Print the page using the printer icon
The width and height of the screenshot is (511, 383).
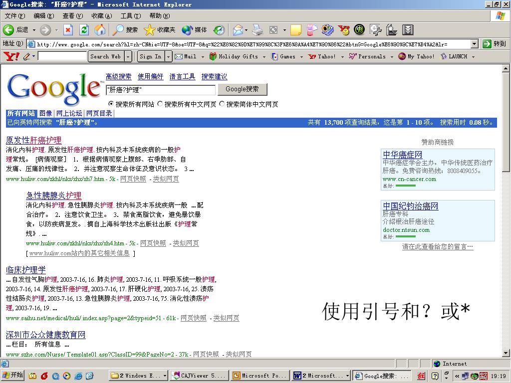[257, 30]
